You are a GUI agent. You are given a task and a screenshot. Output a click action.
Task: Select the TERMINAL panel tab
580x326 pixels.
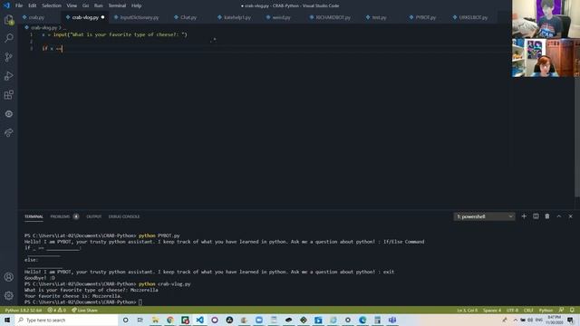[x=34, y=216]
